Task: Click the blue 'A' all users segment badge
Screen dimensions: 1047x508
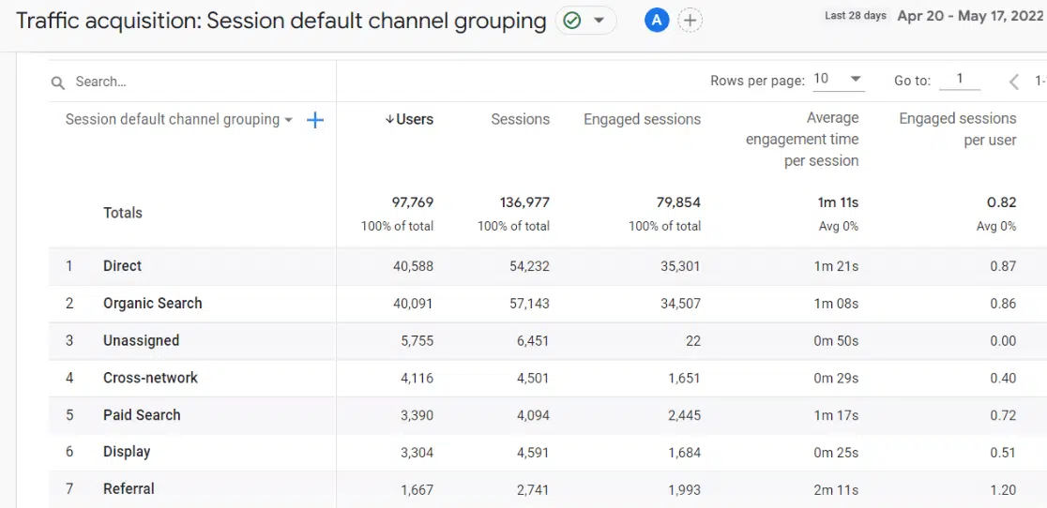Action: click(x=657, y=21)
